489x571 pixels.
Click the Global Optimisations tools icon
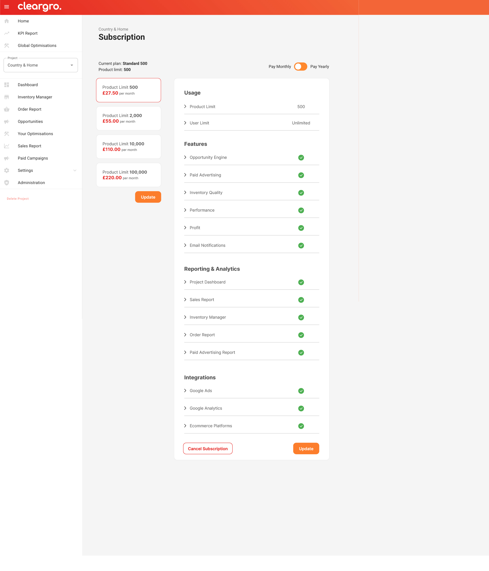point(7,45)
